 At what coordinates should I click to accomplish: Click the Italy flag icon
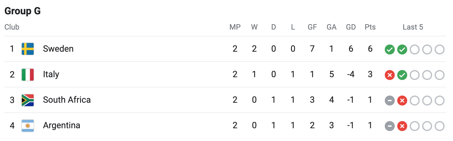pos(27,75)
